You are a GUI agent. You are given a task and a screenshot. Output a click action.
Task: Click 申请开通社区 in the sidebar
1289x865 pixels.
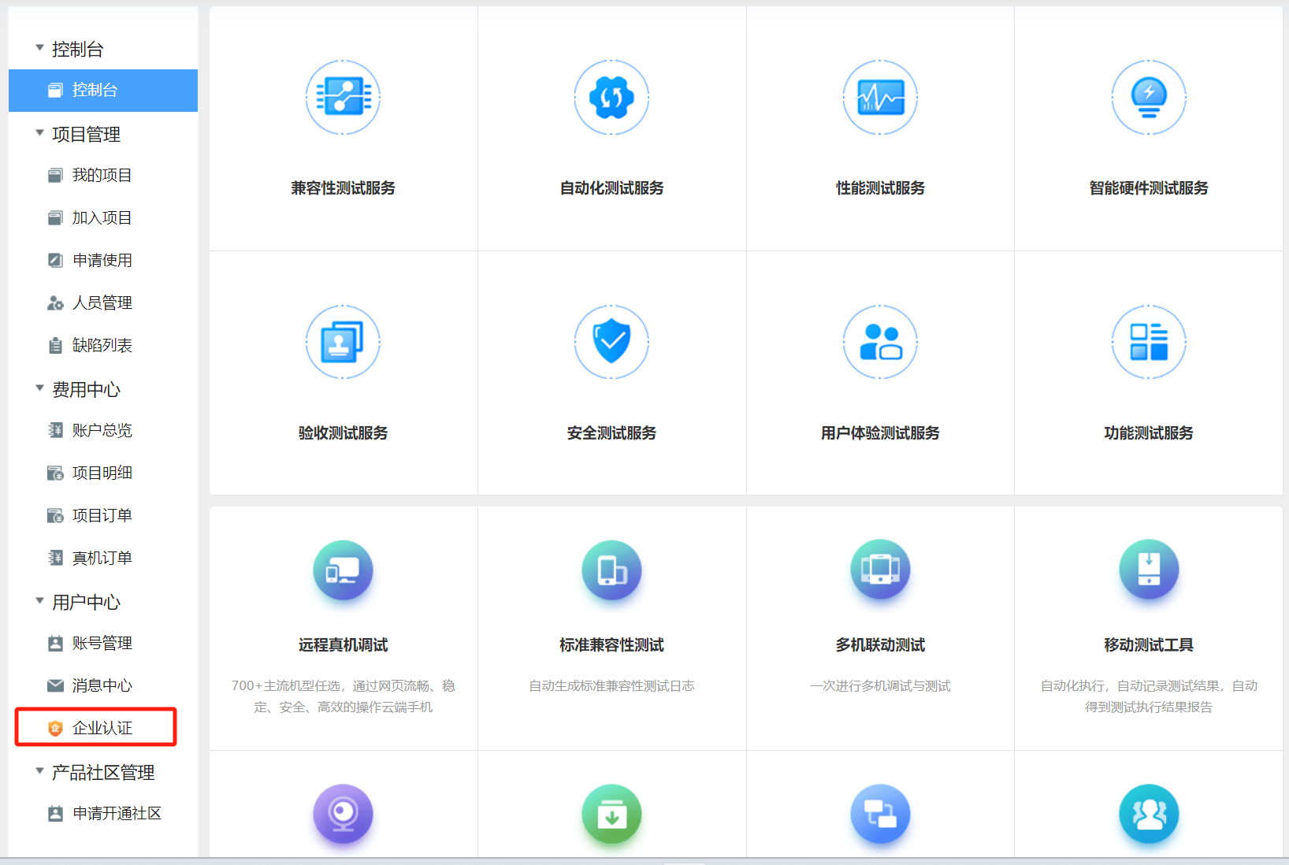click(x=116, y=813)
